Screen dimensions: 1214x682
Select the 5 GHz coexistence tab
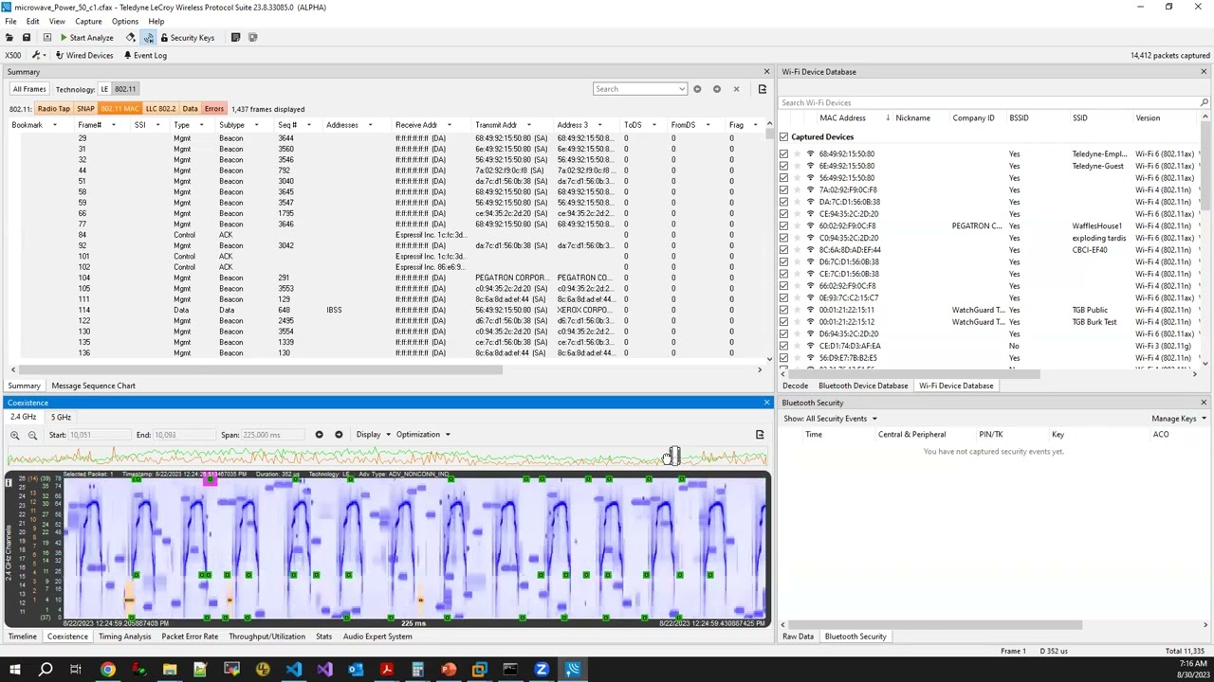click(x=61, y=418)
